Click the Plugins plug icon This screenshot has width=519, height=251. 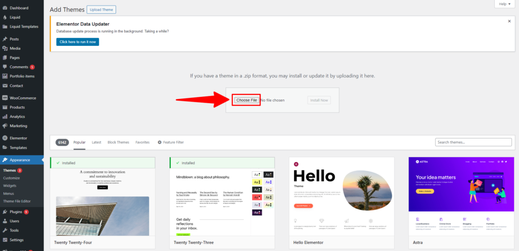point(5,212)
